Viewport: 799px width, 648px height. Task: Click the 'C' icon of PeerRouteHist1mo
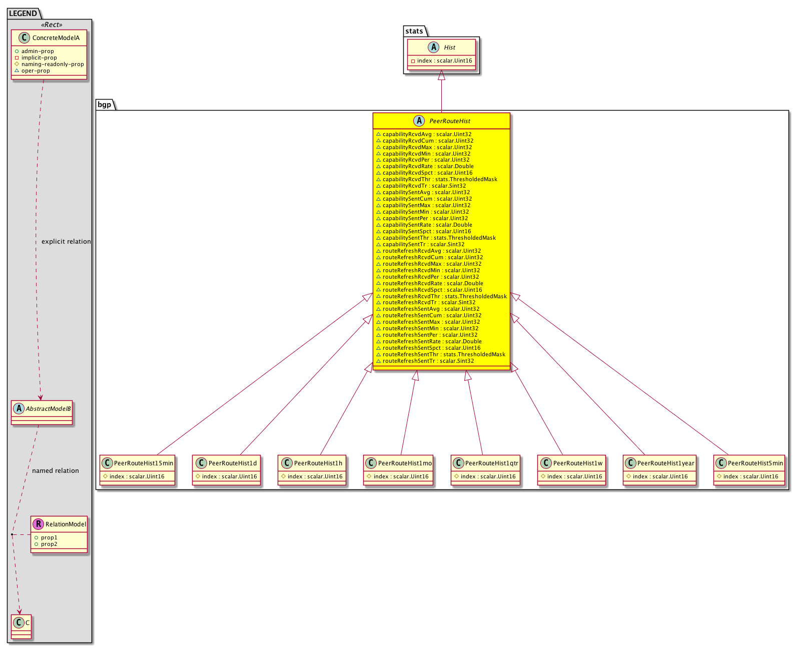[x=371, y=463]
